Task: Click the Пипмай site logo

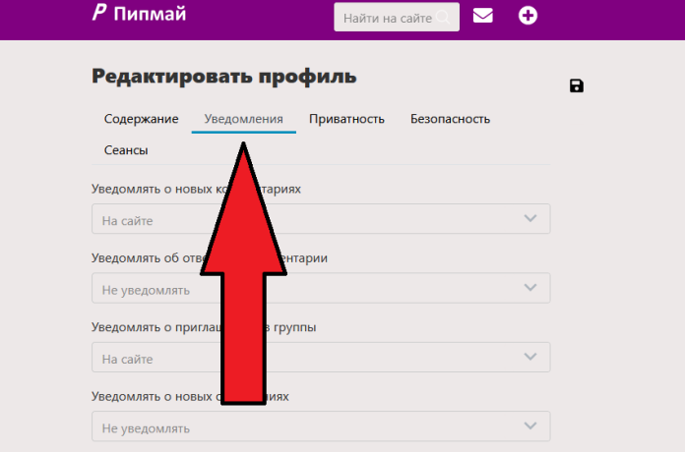Action: (140, 13)
